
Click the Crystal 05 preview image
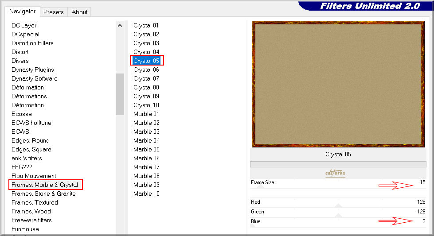coord(338,84)
